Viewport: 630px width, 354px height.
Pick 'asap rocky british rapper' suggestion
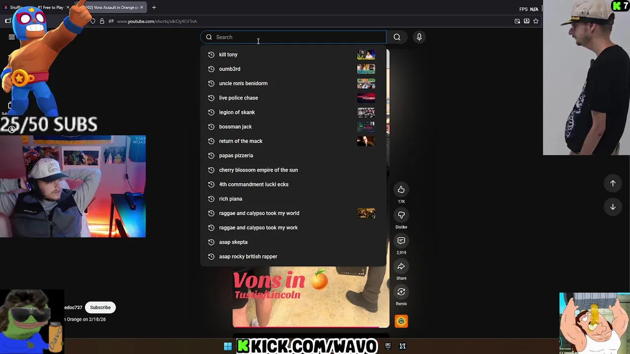[293, 256]
